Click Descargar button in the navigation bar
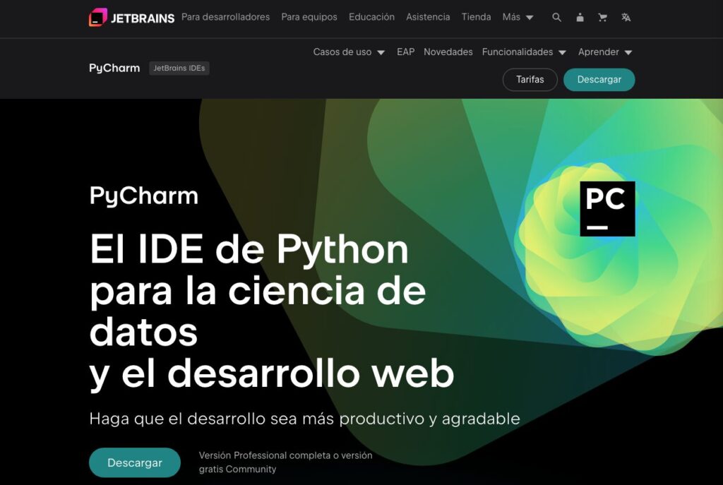The height and width of the screenshot is (485, 723). pos(599,80)
